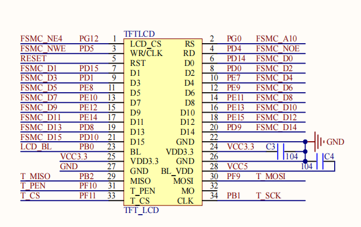Click the T_CS net label
Image resolution: width=361 pixels, height=227 pixels.
pos(30,195)
